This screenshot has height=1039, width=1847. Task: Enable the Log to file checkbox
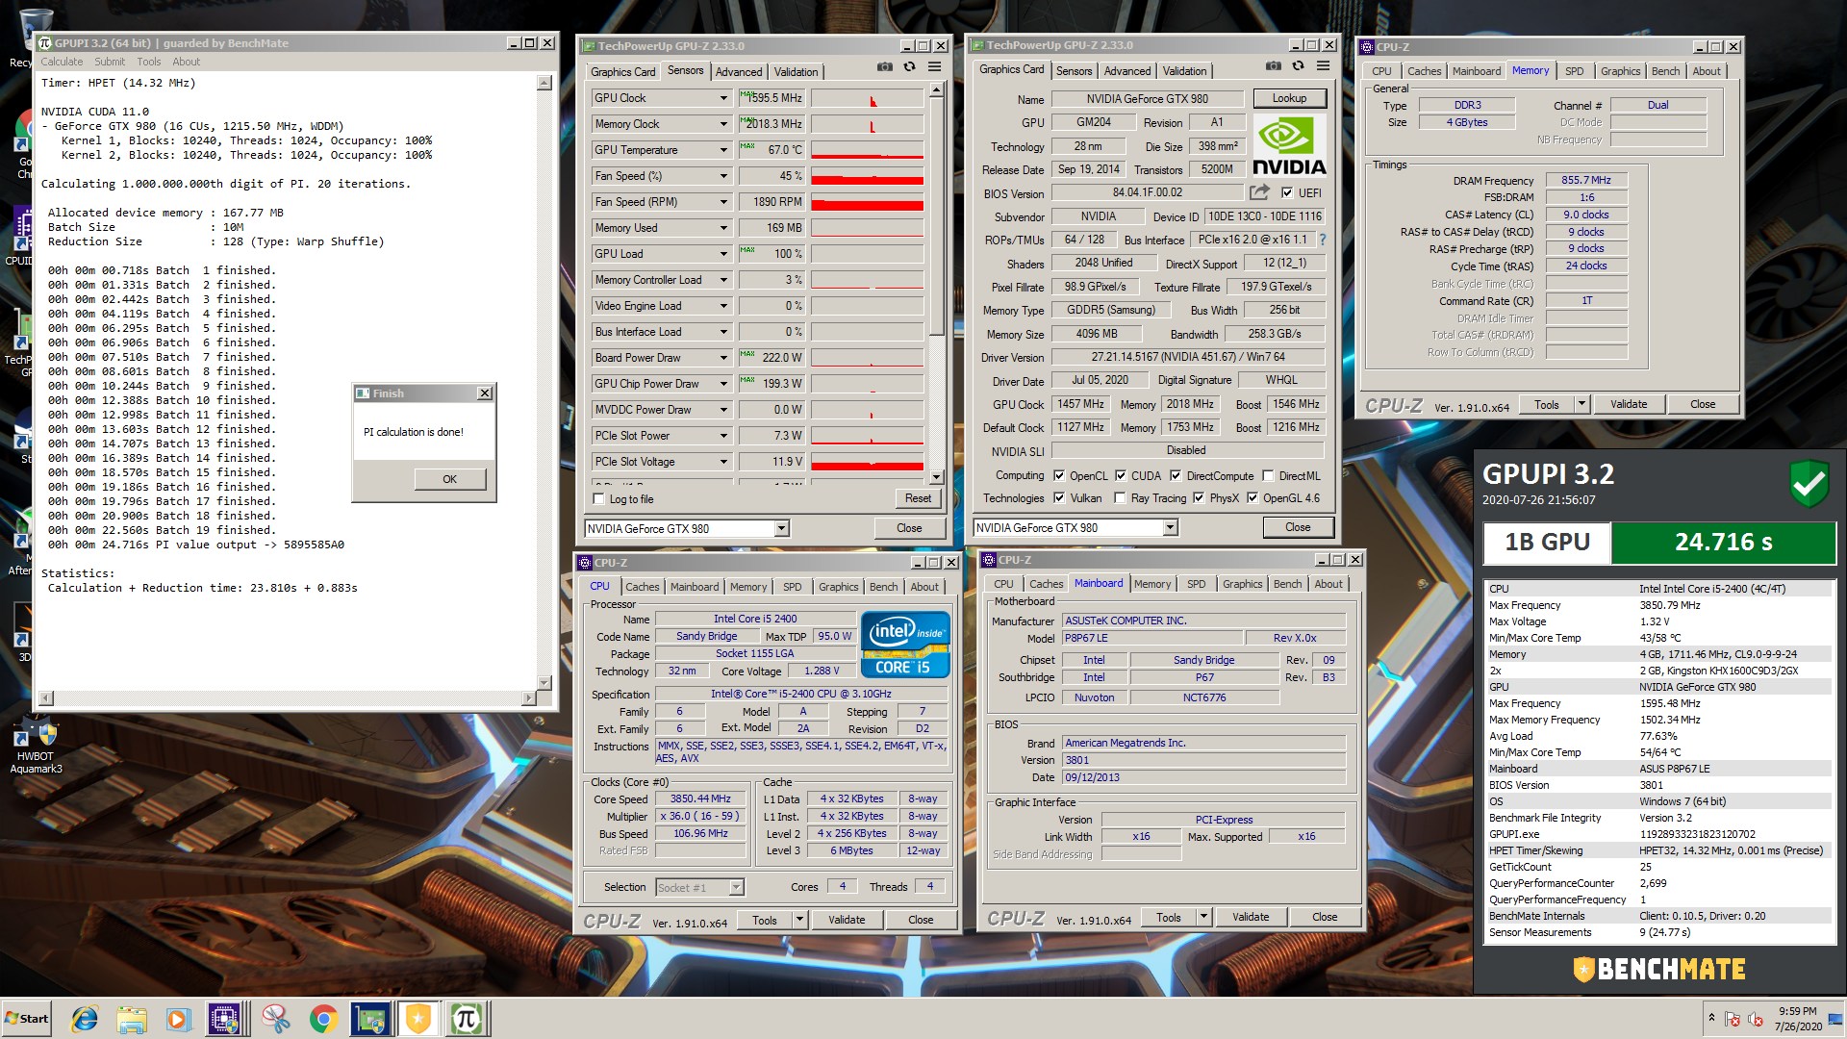(x=599, y=499)
